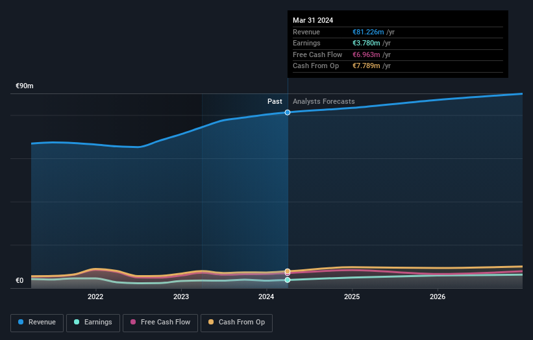Toggle the Cash From Op legend button
Viewport: 533px width, 340px height.
236,322
